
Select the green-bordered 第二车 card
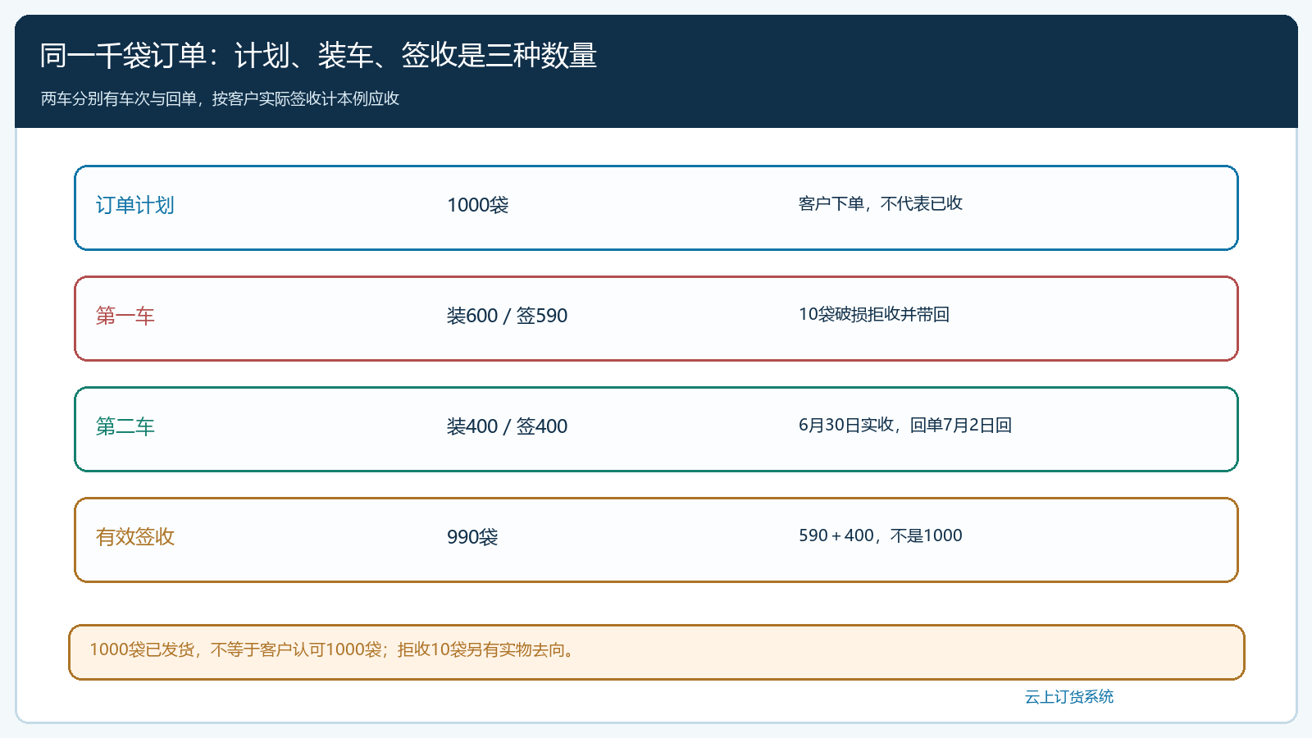(656, 429)
